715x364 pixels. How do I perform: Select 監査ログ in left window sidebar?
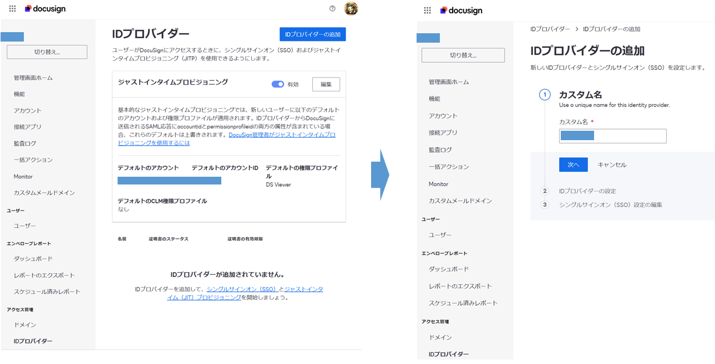(25, 143)
